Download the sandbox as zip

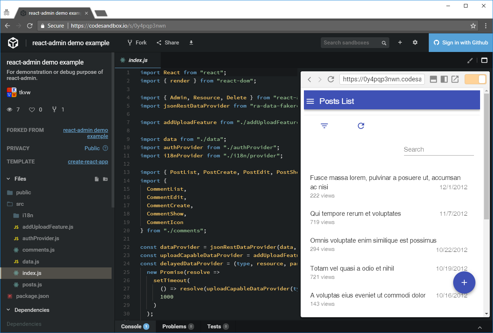191,43
